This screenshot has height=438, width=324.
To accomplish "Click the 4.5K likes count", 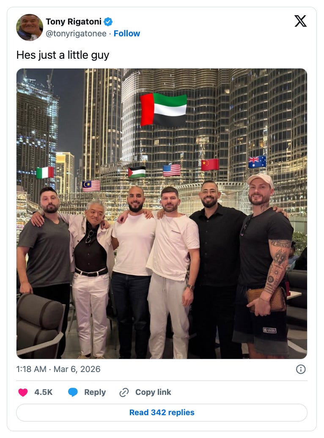I will pyautogui.click(x=43, y=392).
